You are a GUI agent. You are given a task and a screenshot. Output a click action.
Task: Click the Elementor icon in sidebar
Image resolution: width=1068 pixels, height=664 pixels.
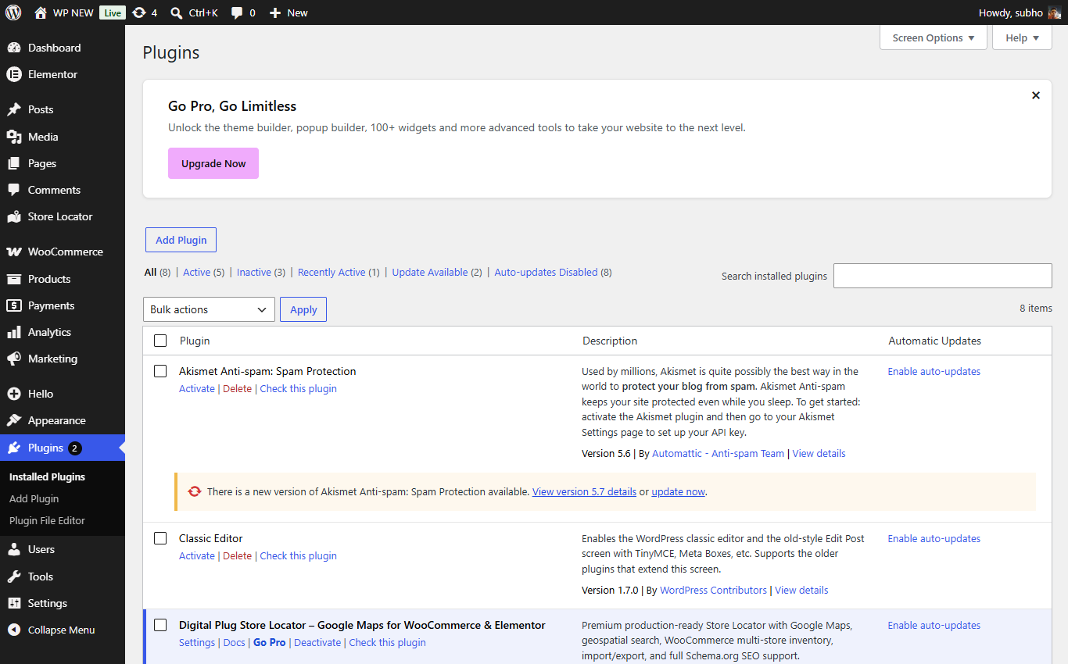pyautogui.click(x=13, y=74)
